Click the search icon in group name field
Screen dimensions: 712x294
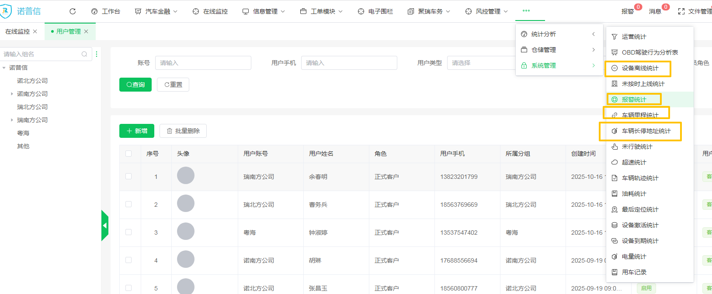(84, 54)
